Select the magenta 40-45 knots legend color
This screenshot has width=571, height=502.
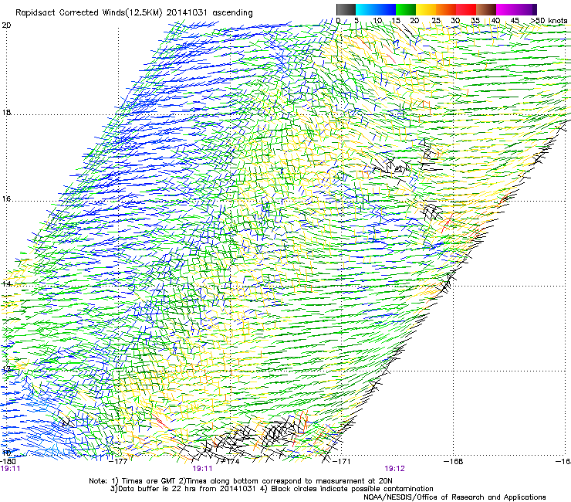pos(506,10)
